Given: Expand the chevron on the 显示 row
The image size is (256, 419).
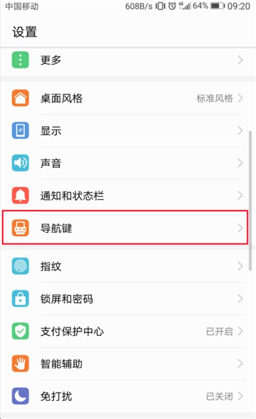Looking at the screenshot, I should 240,130.
